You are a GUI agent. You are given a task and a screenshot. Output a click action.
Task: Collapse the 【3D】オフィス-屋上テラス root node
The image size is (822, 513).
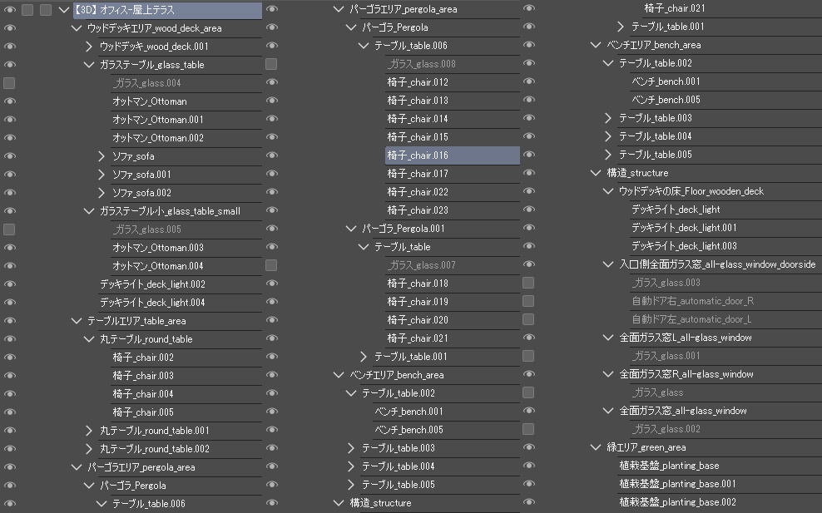(64, 10)
